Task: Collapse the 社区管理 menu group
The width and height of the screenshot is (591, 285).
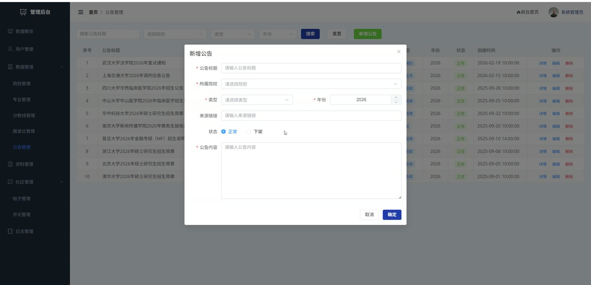Action: click(x=62, y=182)
